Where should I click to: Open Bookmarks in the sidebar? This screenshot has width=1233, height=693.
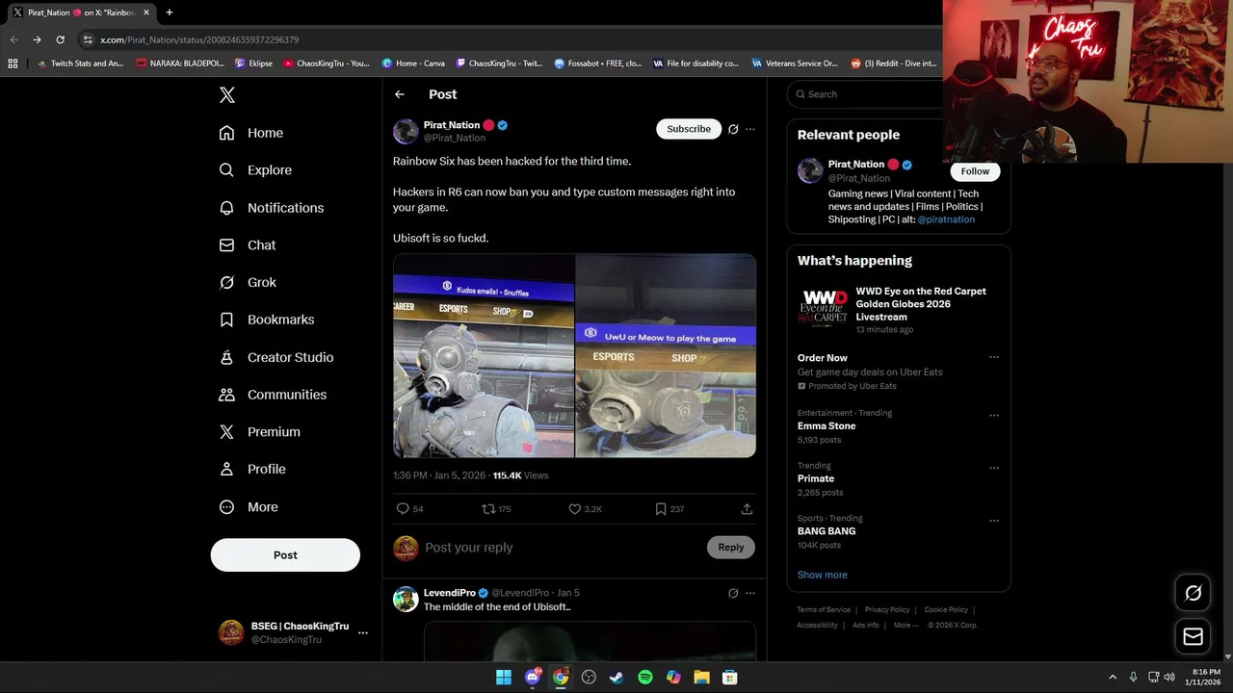(267, 320)
